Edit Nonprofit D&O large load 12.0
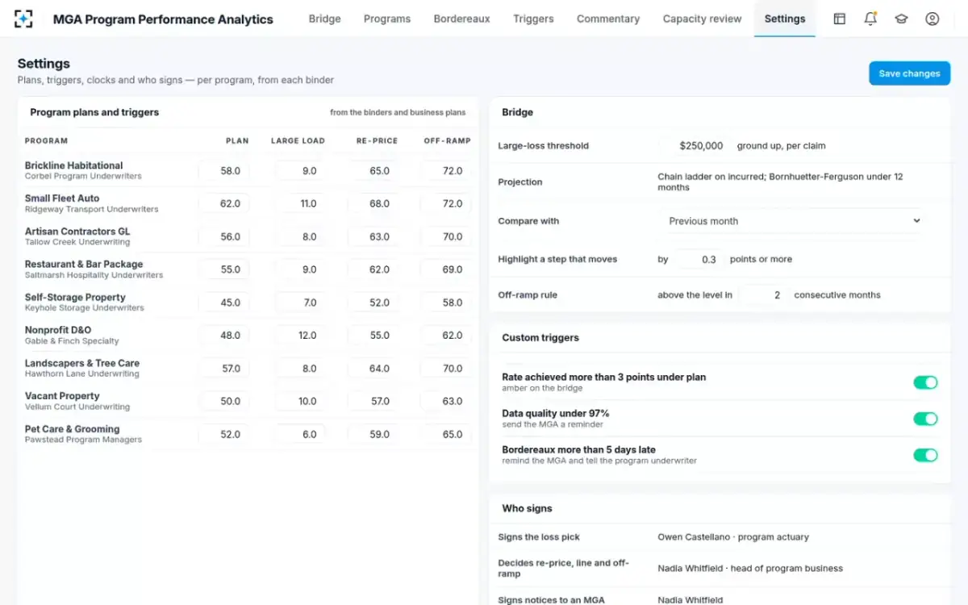 pos(299,336)
